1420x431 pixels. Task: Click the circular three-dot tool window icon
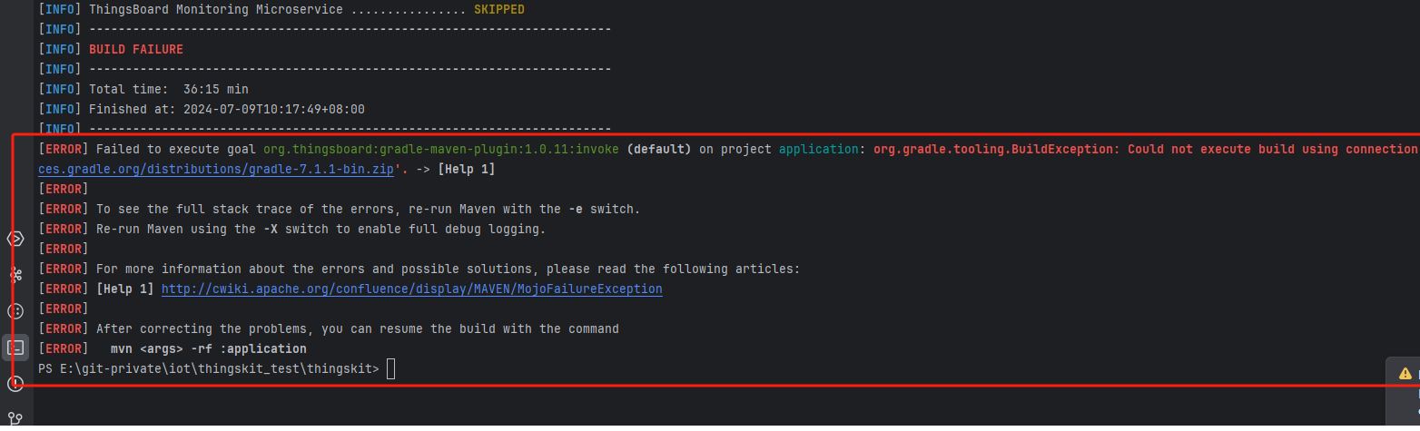[x=15, y=311]
